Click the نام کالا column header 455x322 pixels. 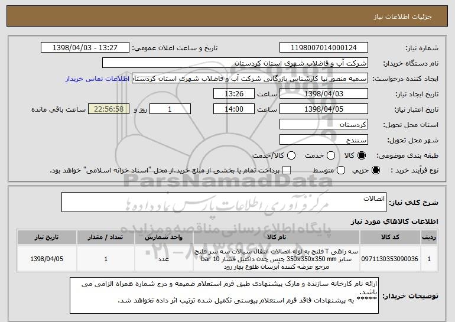point(277,238)
